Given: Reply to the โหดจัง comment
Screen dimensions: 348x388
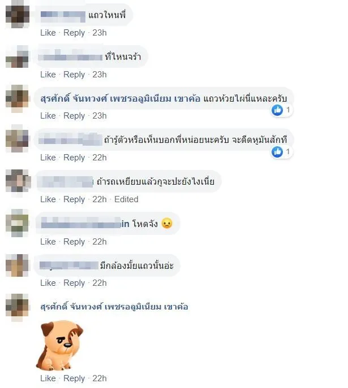Looking at the screenshot, I should (74, 242).
